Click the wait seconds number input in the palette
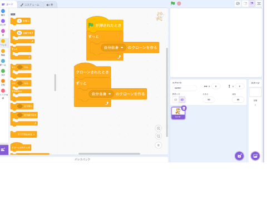Image resolution: width=267 pixels, height=200 pixels. tap(19, 21)
